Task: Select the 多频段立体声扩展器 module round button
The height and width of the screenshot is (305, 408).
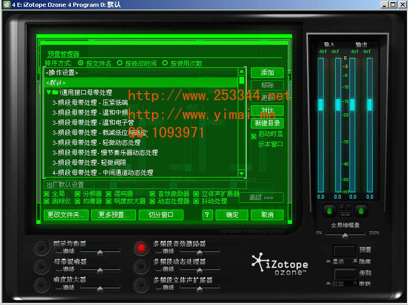Action: pyautogui.click(x=141, y=284)
